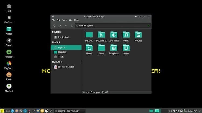Switch to the first workspace in pager
The image size is (202, 113).
coord(151,111)
